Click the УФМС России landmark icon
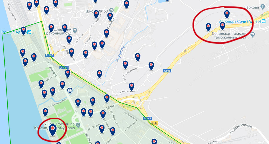The width and height of the screenshot is (269, 144). 78,125
